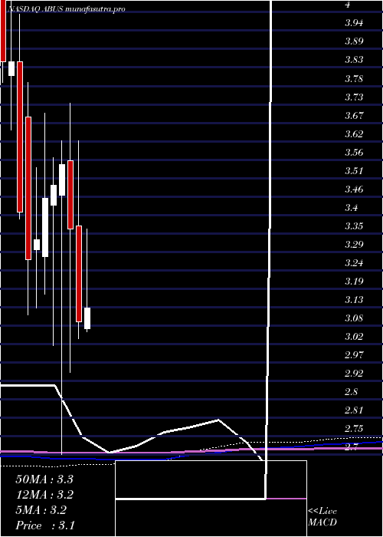Click the <<Live MACD label

[x=322, y=516]
